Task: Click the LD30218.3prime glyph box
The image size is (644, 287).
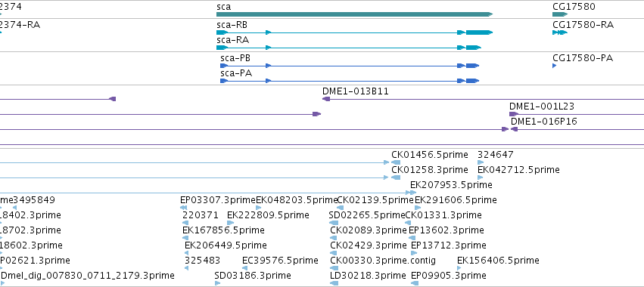Action: pyautogui.click(x=334, y=283)
